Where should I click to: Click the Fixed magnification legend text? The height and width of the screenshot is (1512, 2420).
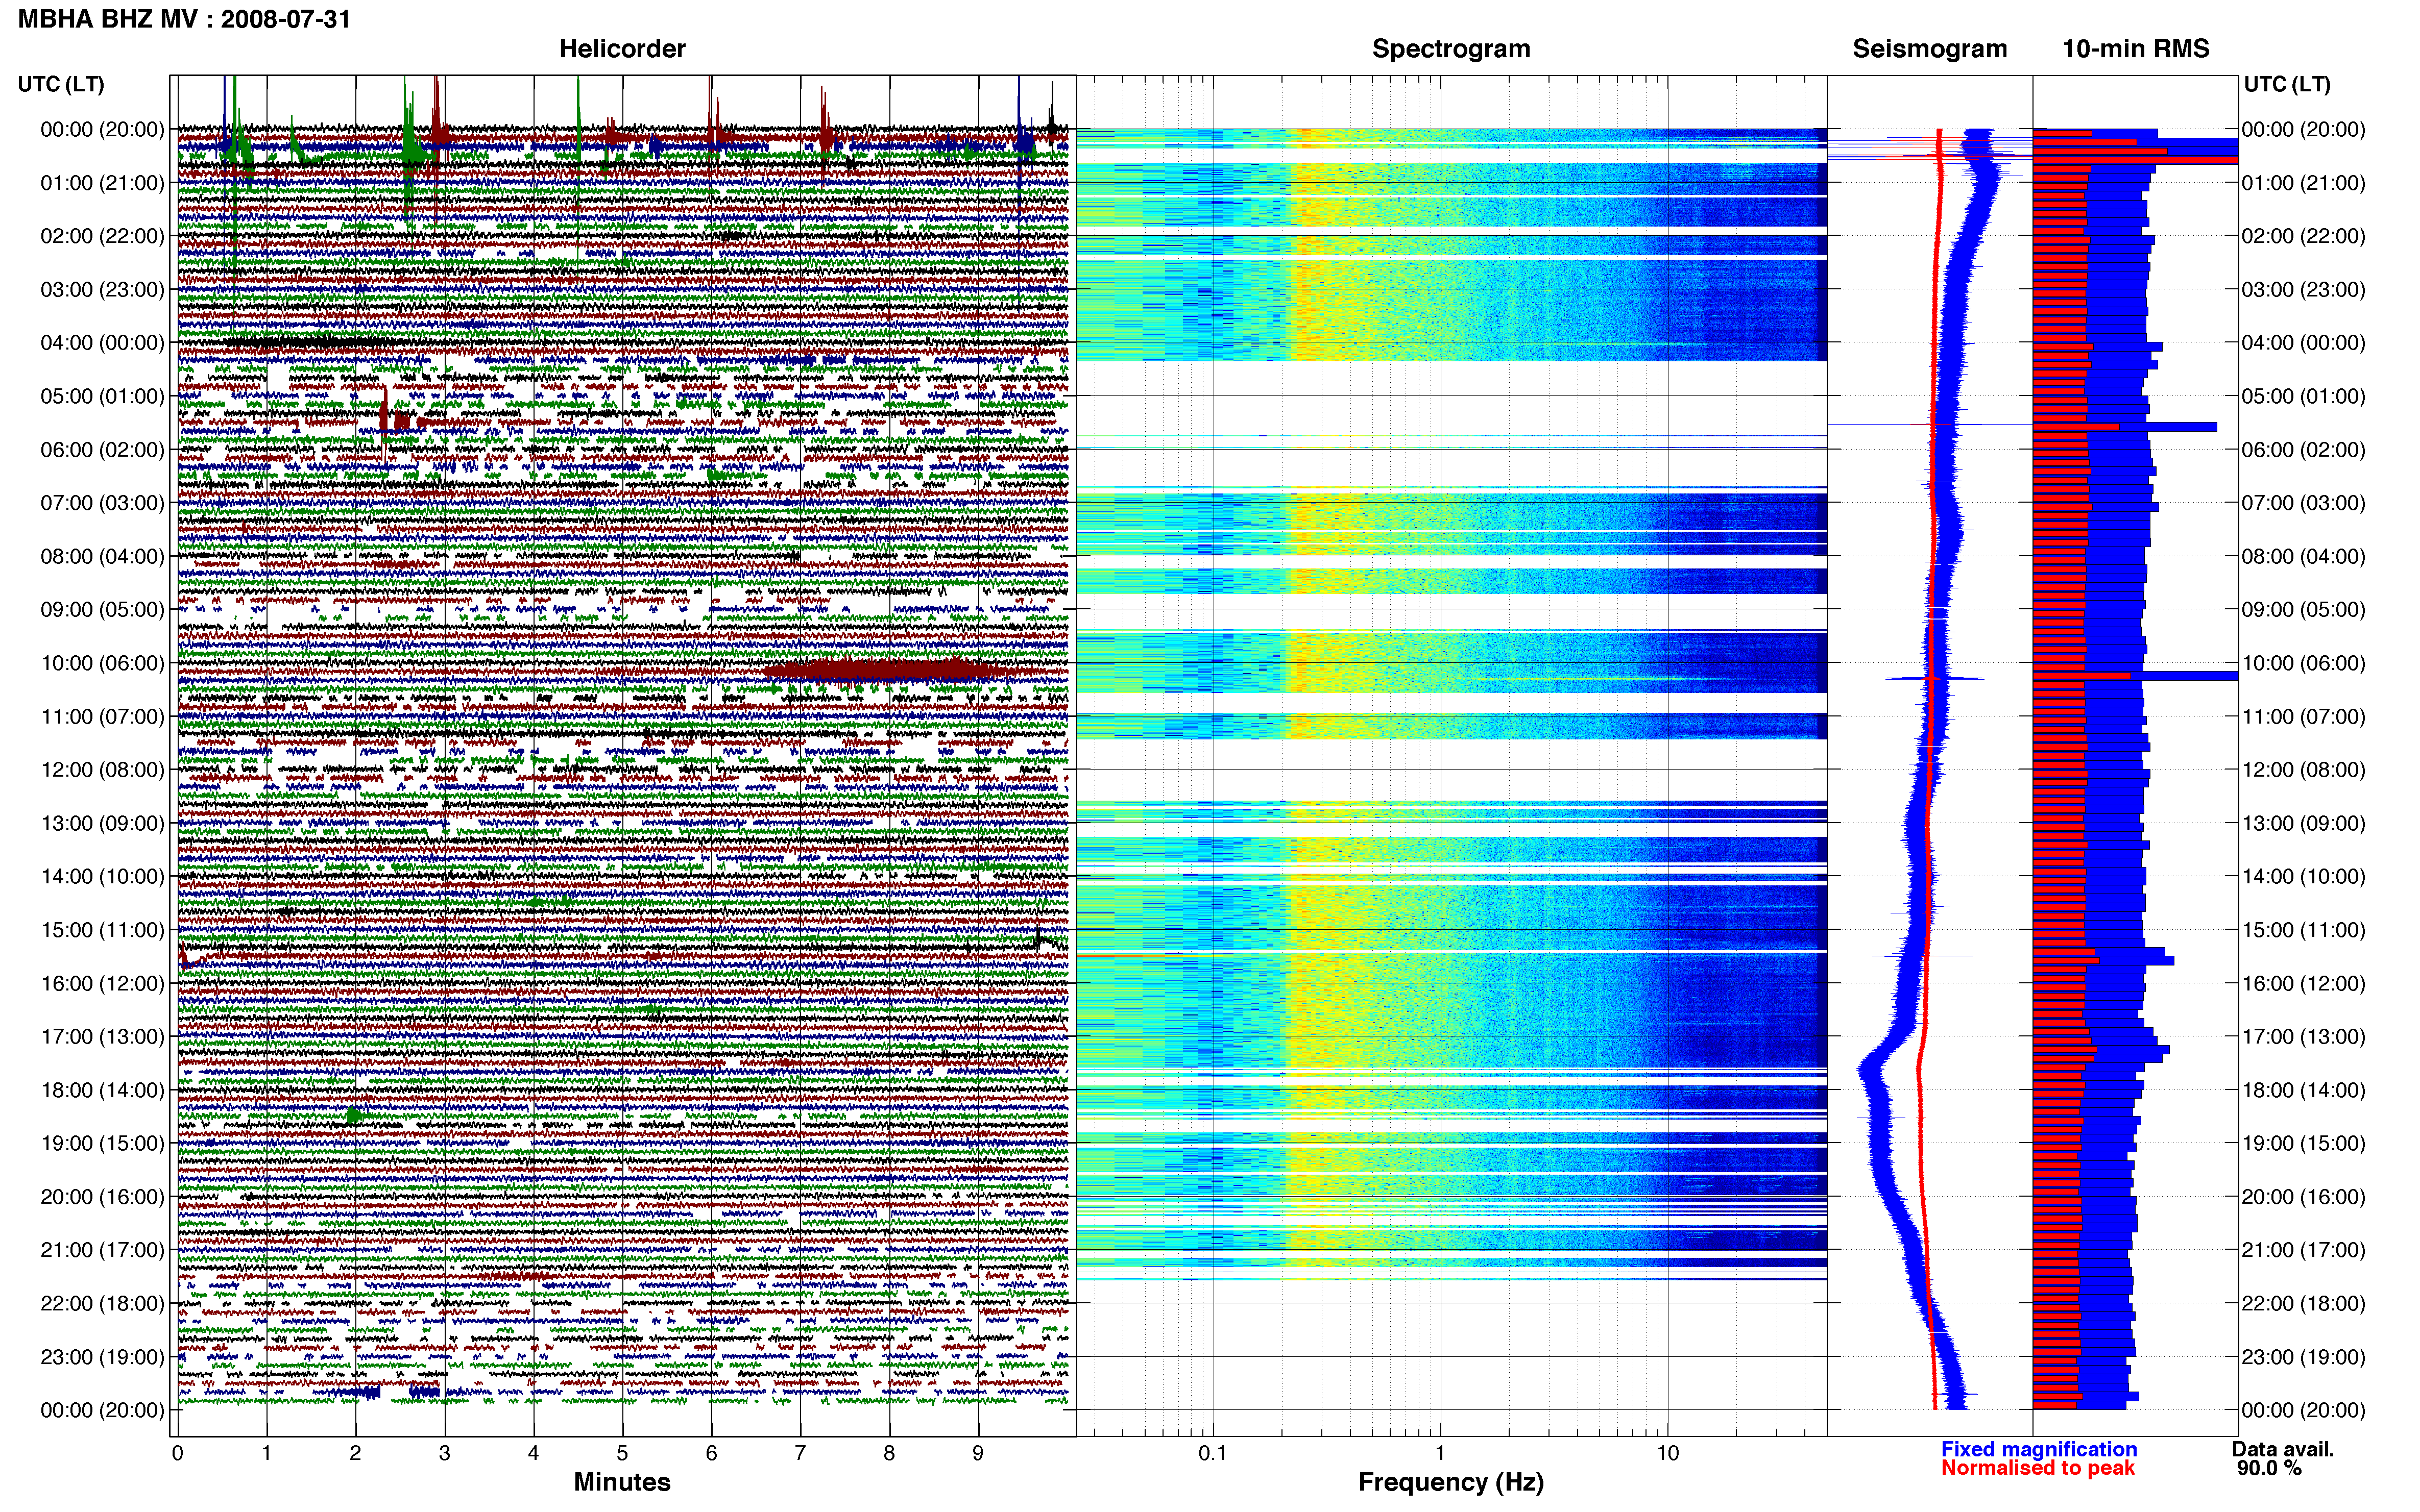[2039, 1449]
